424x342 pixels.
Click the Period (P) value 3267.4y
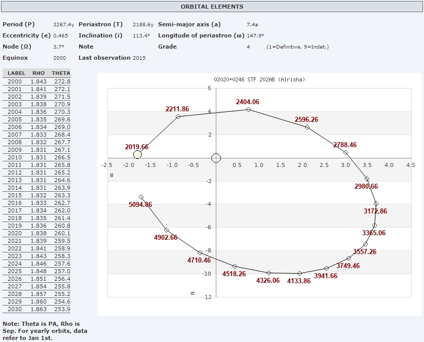tap(64, 24)
